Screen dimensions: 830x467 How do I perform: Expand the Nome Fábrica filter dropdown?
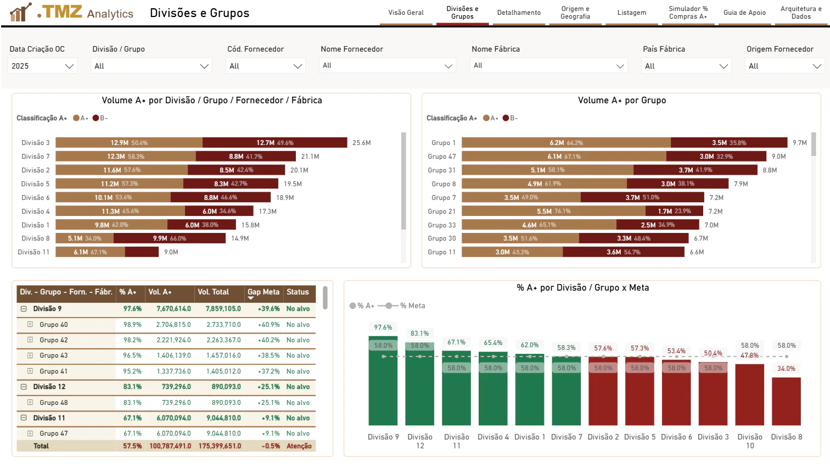point(549,66)
